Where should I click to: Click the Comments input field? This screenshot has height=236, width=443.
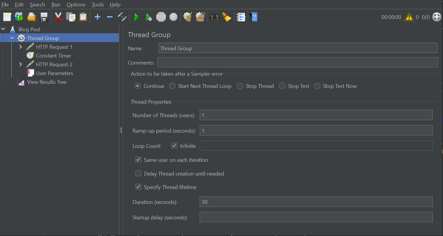pyautogui.click(x=298, y=63)
